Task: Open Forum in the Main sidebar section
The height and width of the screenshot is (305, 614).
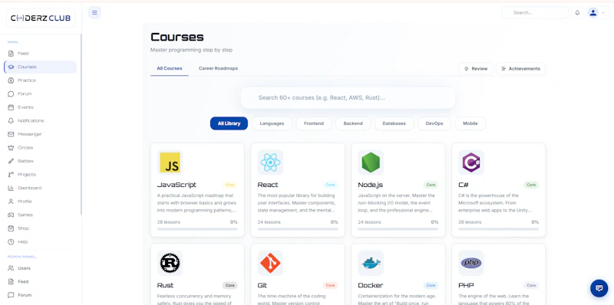Action: pos(41,93)
